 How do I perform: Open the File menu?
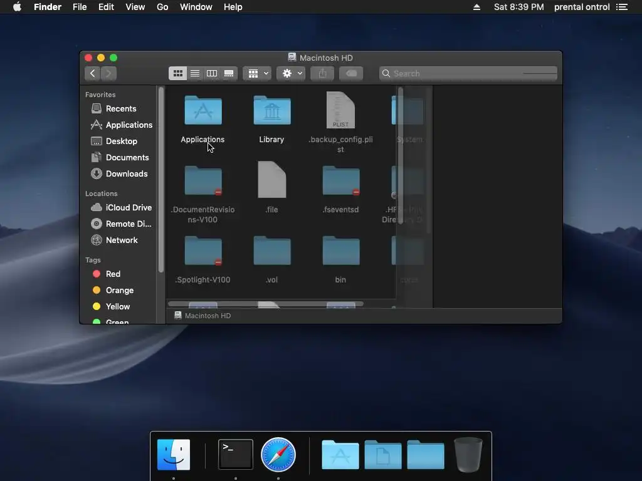[x=80, y=7]
